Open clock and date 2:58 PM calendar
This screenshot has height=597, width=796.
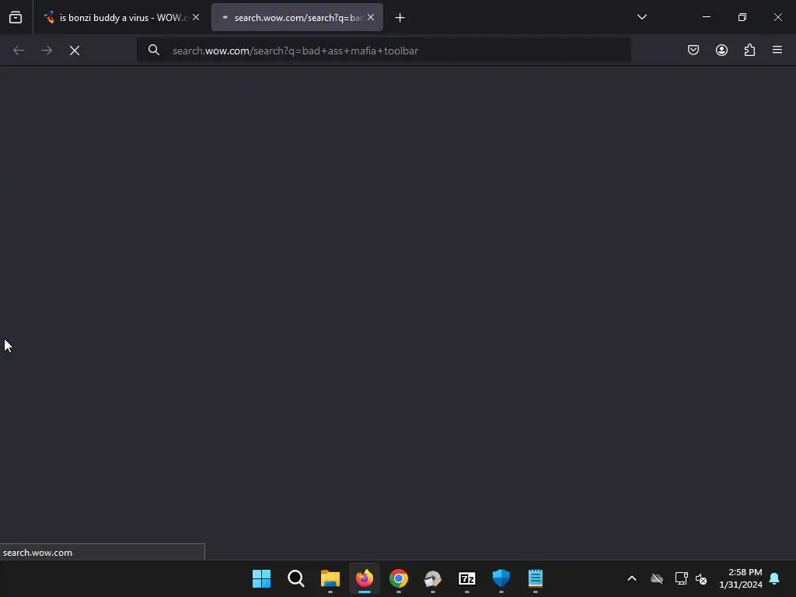pos(741,578)
